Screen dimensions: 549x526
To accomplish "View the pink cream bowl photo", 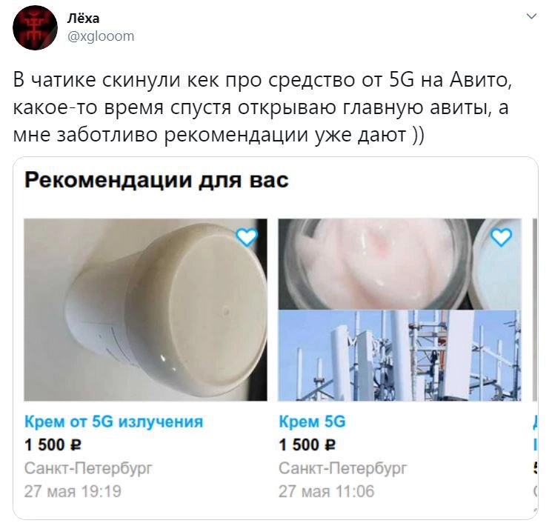I will 400,264.
